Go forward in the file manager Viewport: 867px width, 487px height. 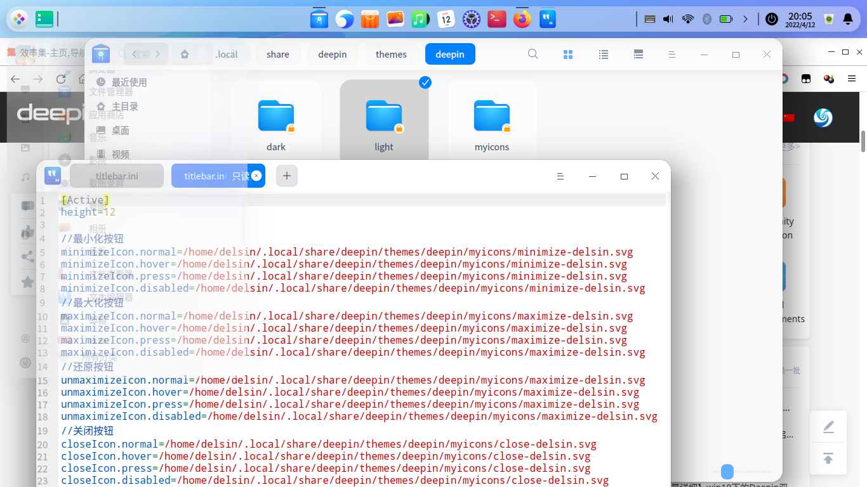(x=157, y=55)
